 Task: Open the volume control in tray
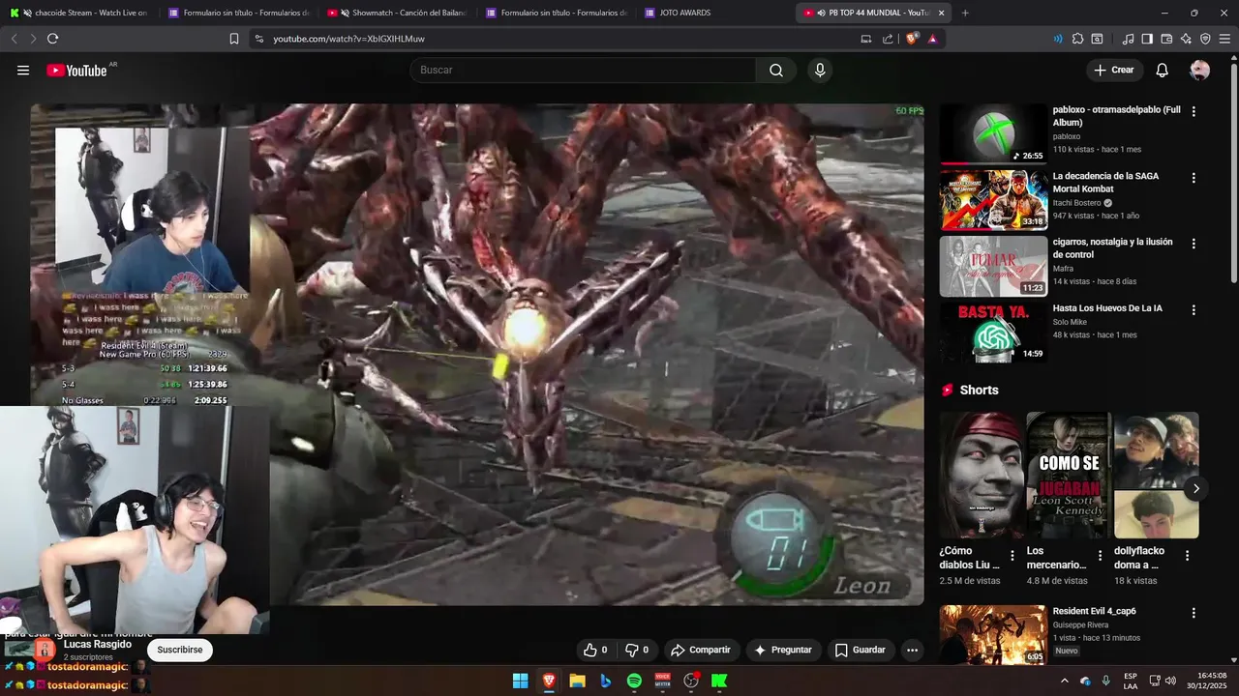(x=1170, y=681)
